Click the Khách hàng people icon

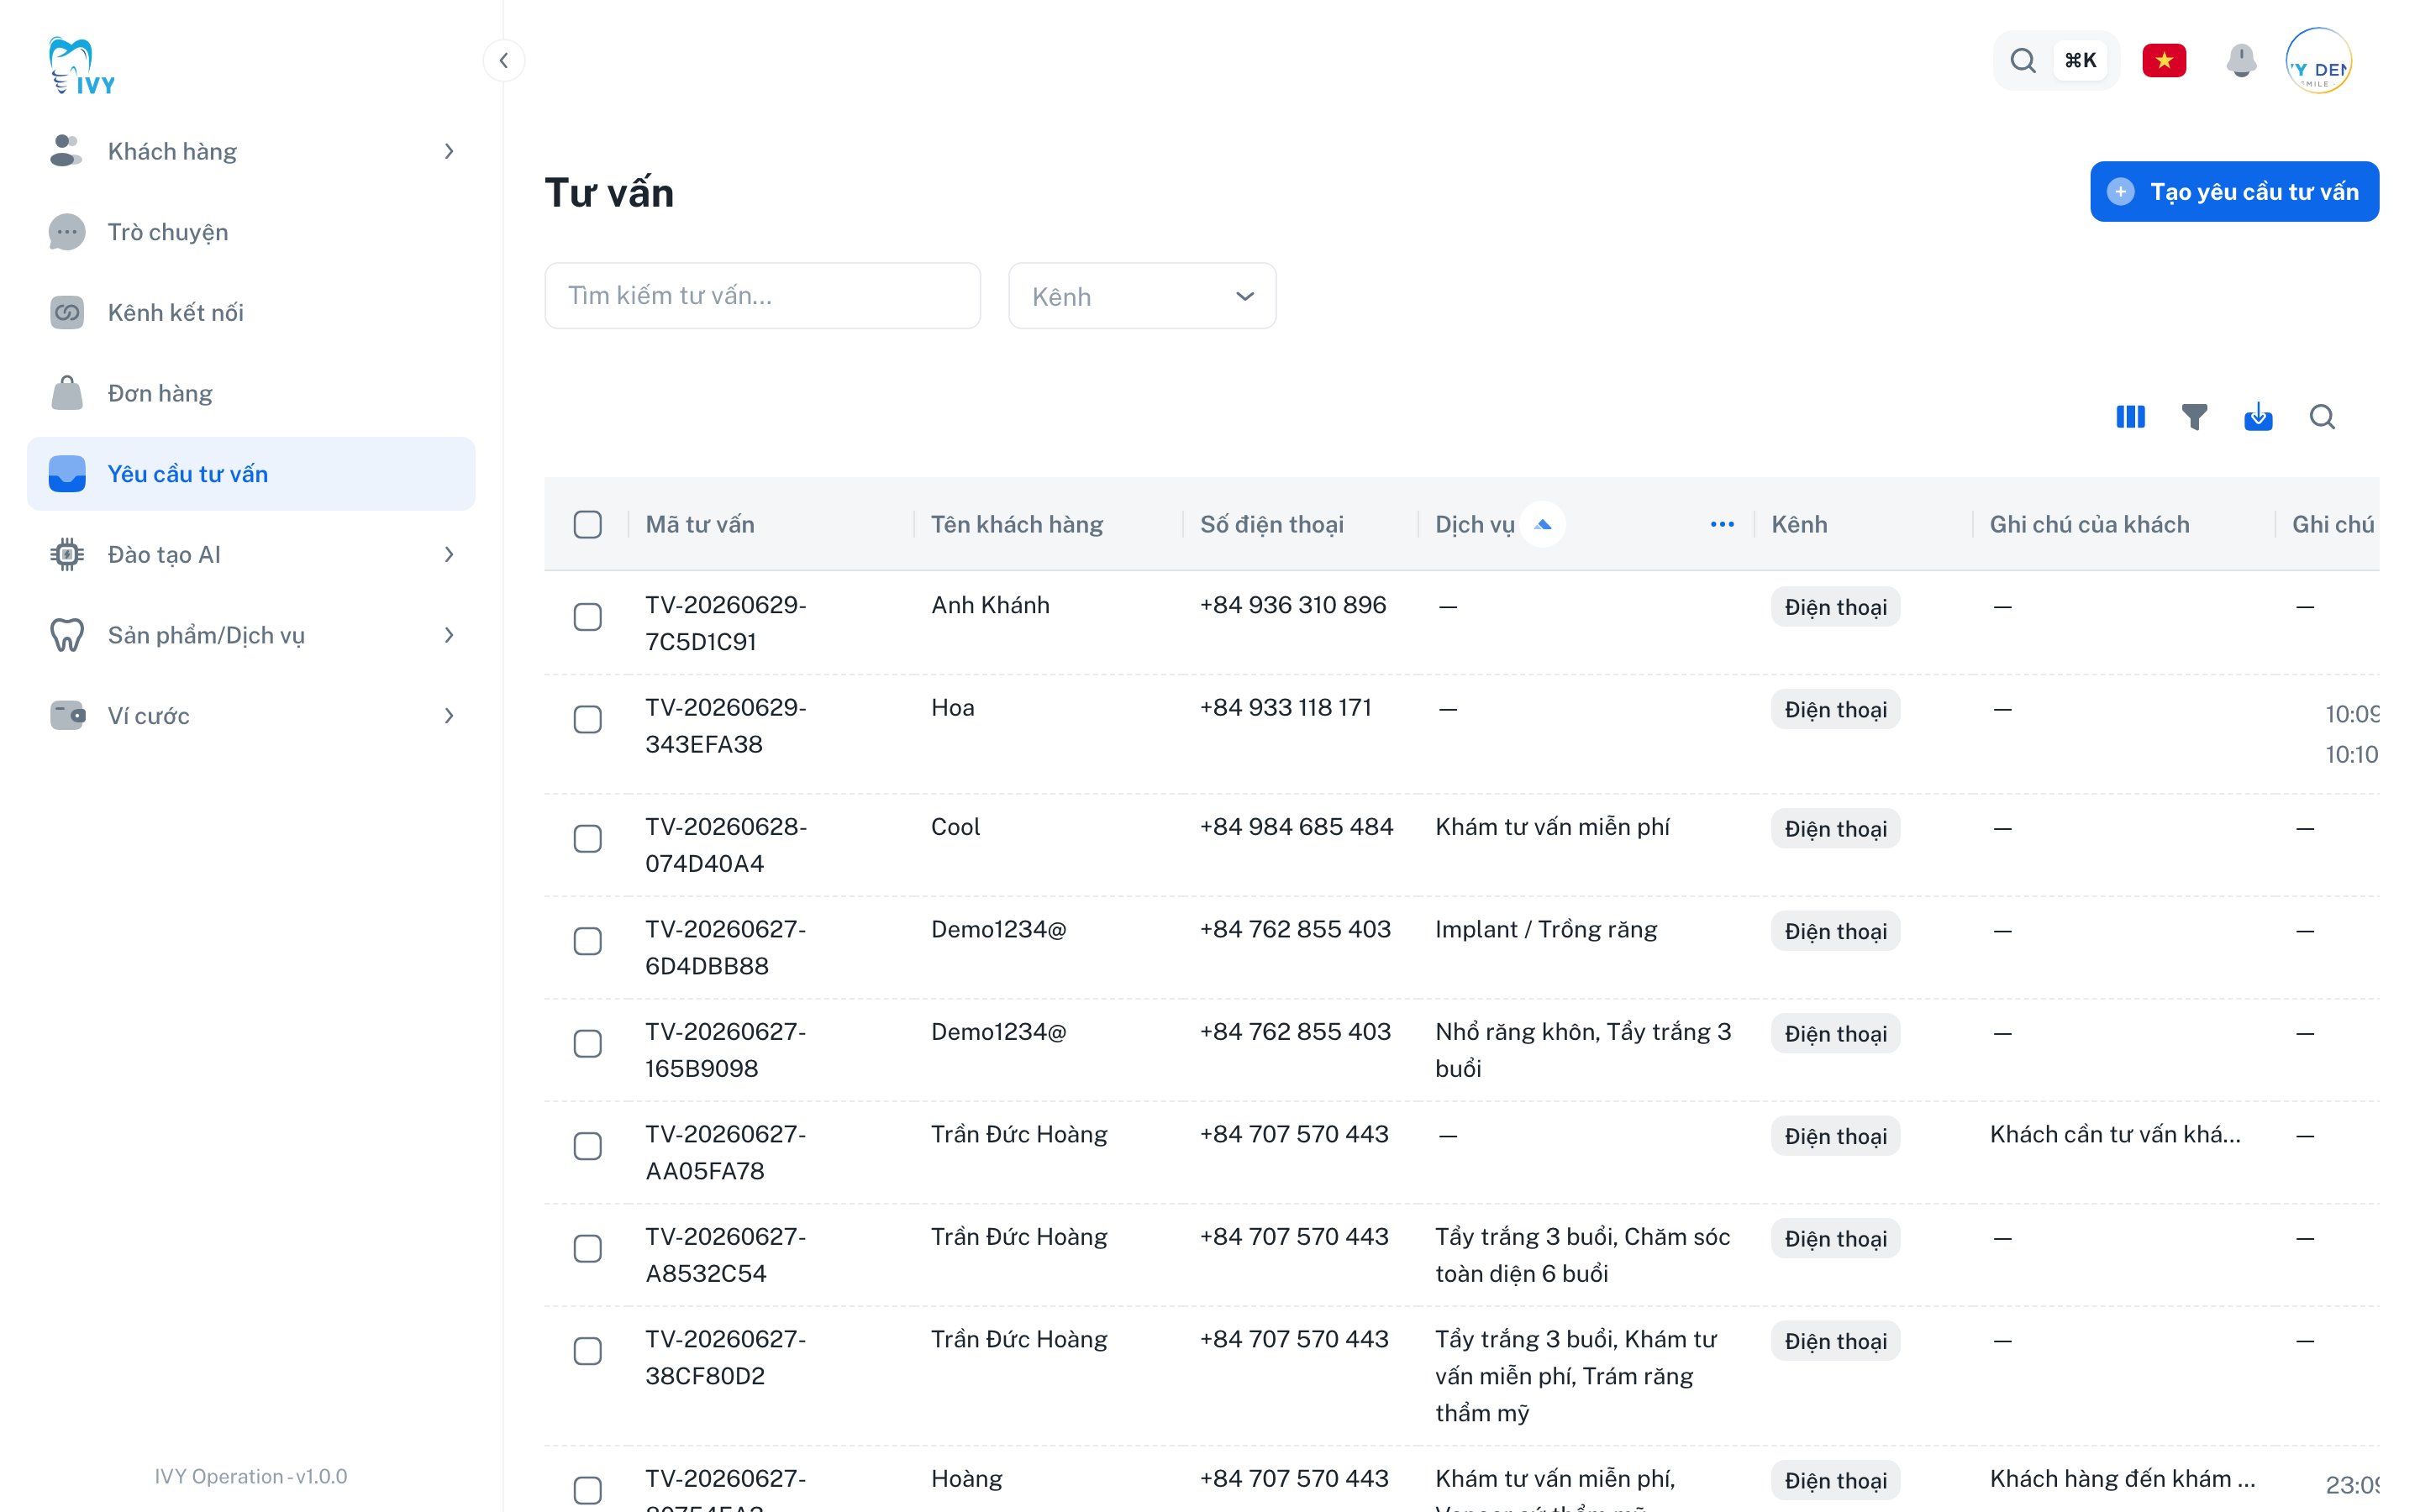66,151
